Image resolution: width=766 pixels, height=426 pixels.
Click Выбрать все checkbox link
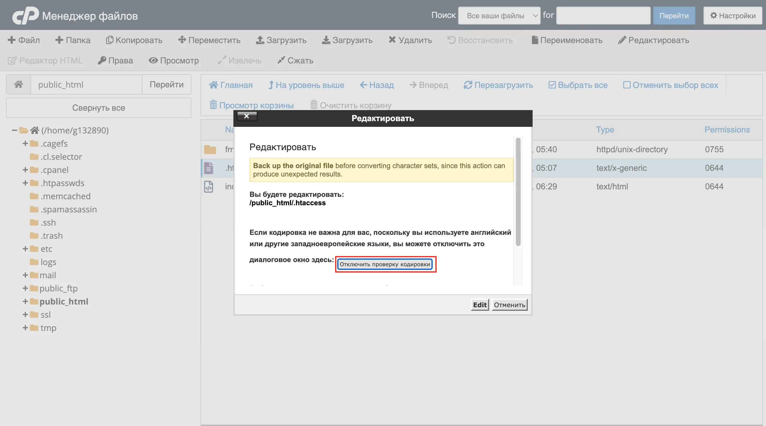(x=578, y=85)
